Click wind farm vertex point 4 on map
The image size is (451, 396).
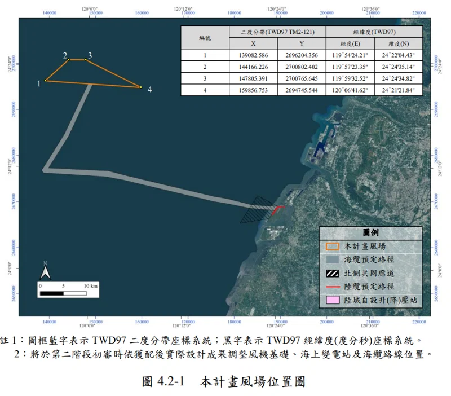[x=140, y=87]
